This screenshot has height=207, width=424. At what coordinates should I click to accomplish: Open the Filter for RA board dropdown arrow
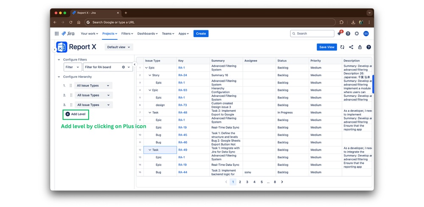pyautogui.click(x=129, y=67)
